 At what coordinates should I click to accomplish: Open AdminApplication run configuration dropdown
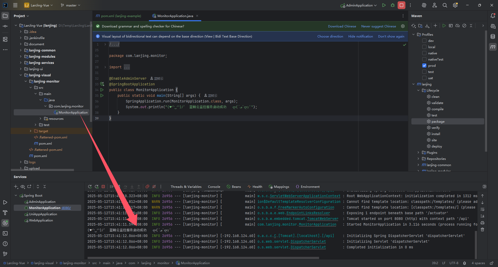(358, 5)
